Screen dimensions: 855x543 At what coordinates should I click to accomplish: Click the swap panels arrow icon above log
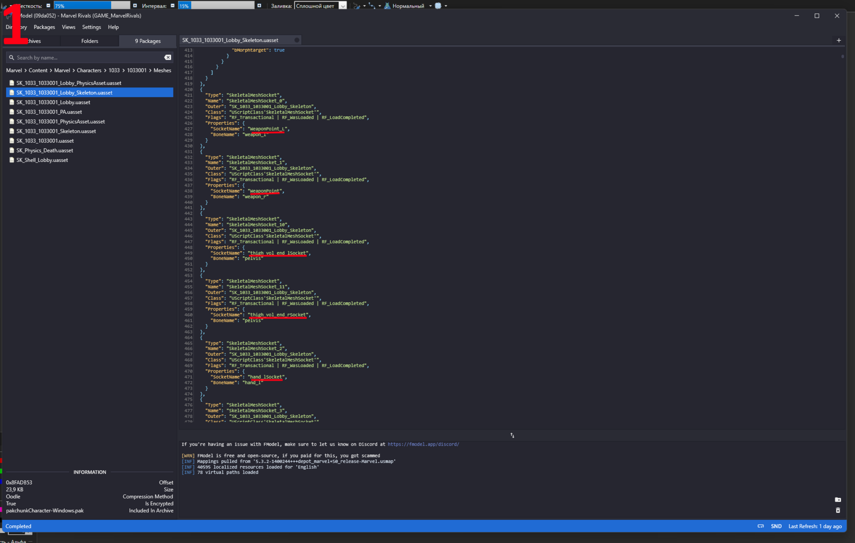[512, 435]
